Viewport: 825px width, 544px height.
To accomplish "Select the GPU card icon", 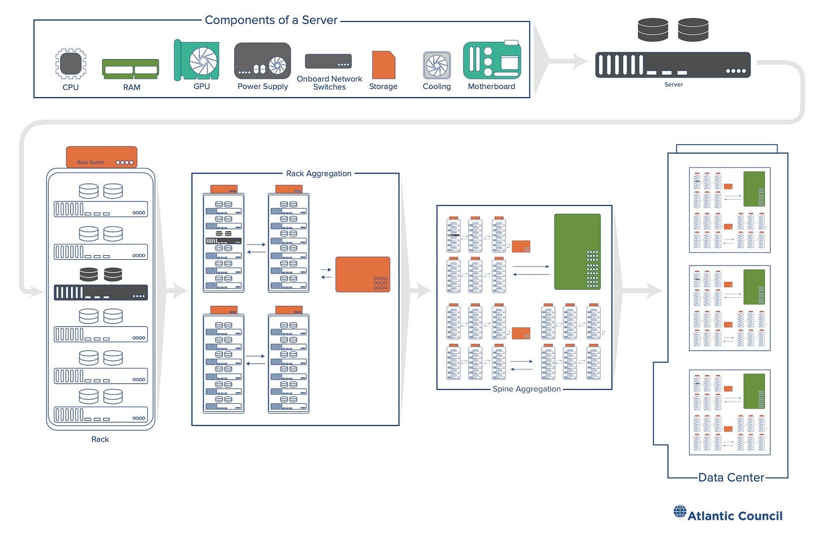I will point(197,60).
